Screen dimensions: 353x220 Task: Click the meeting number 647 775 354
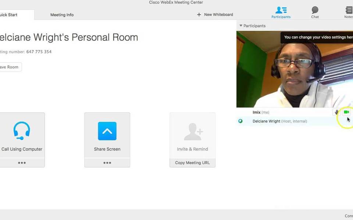coord(39,52)
